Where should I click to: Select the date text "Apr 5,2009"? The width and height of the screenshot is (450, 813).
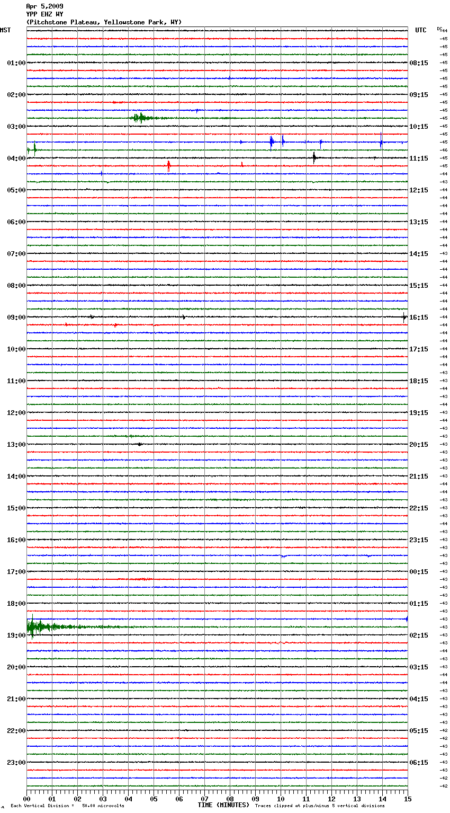pos(44,6)
